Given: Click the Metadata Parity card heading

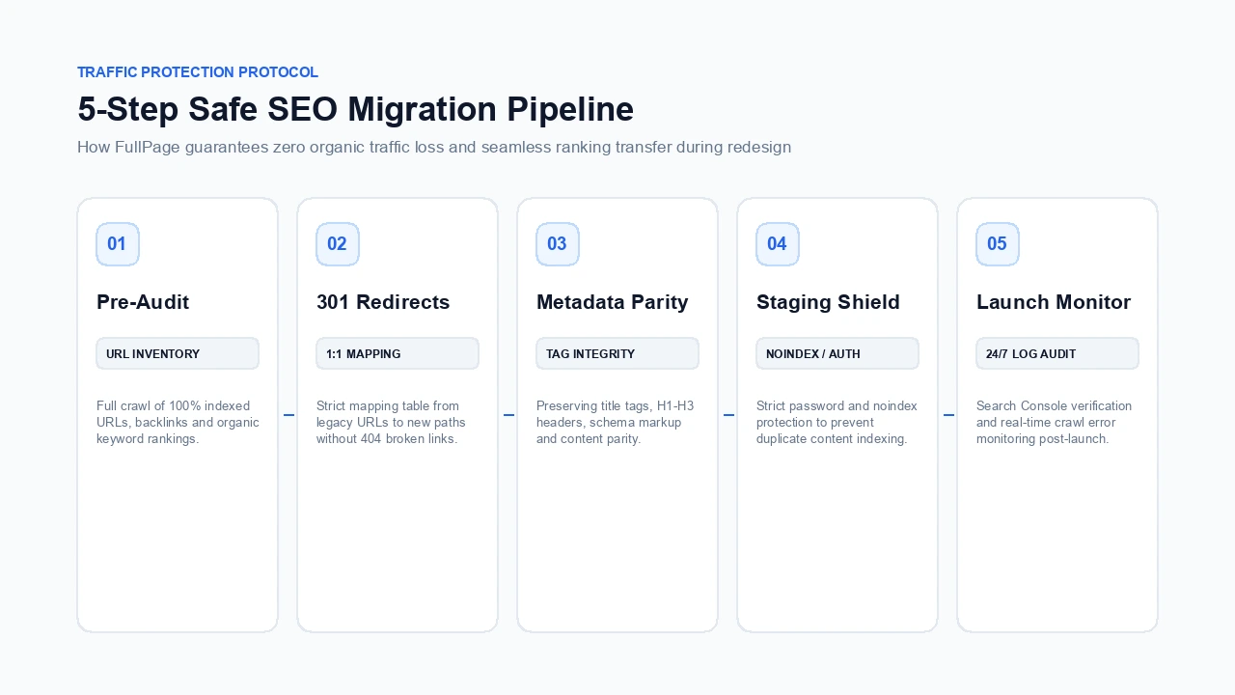Looking at the screenshot, I should [x=613, y=302].
